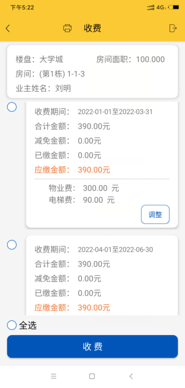Tap the blue 收费 charge button
Screen dimensions: 185x388
point(92,346)
